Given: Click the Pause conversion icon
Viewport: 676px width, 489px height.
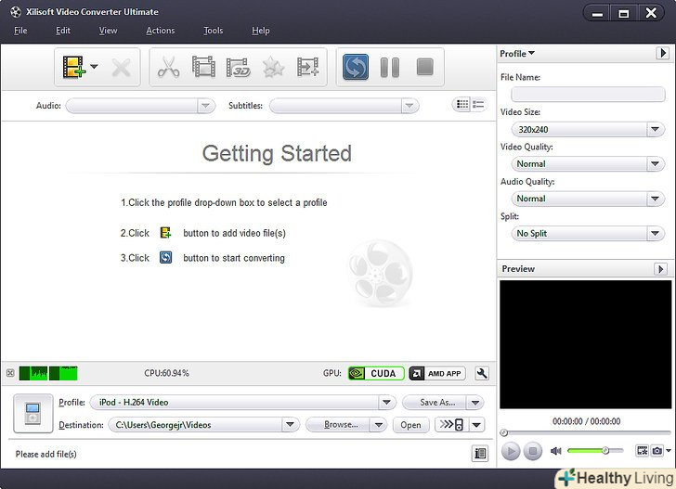Looking at the screenshot, I should (390, 67).
